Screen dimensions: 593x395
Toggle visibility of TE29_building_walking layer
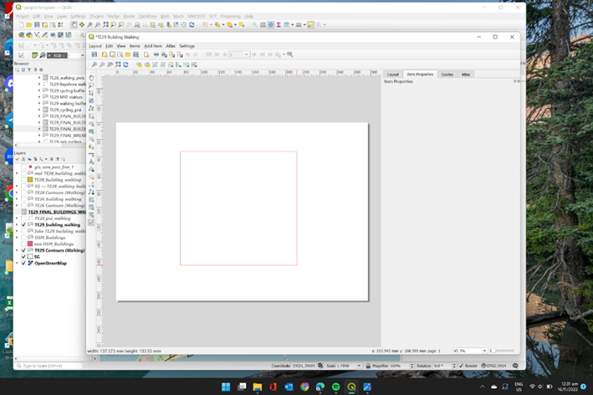tap(23, 224)
